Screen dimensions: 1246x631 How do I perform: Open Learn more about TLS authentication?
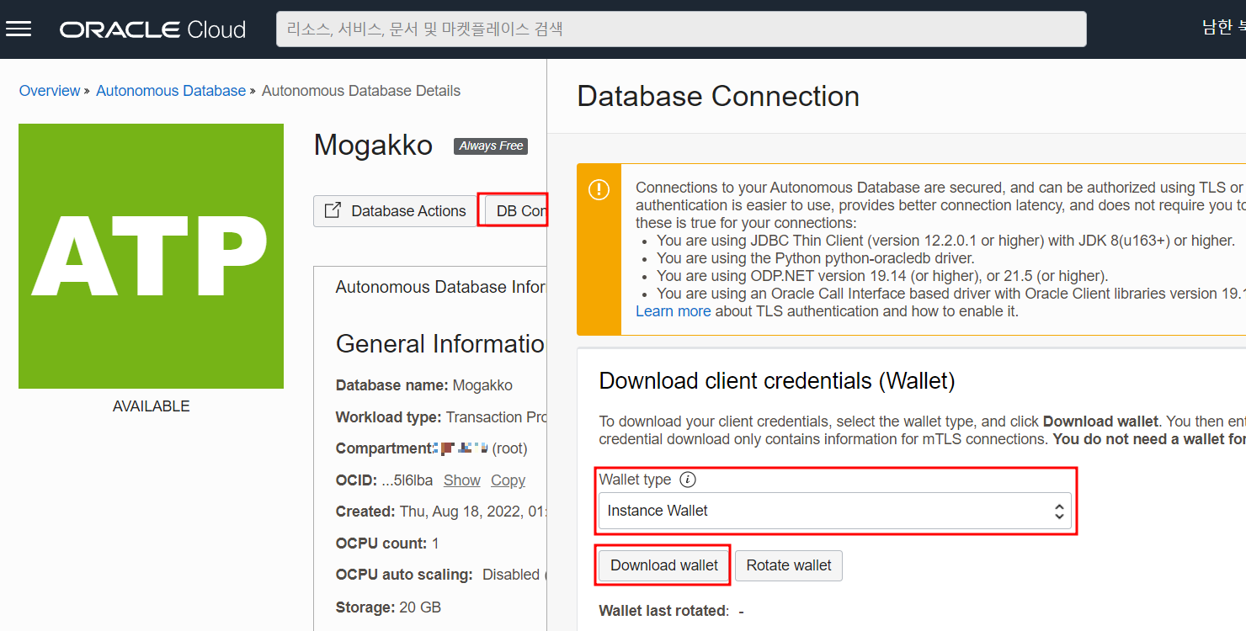click(x=673, y=311)
